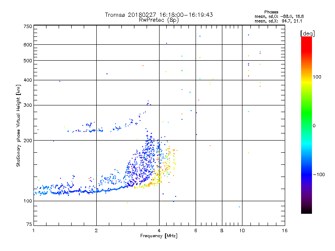The height and width of the screenshot is (251, 335).
Task: Click the y-axis tick label "500"
Action: coord(28,61)
